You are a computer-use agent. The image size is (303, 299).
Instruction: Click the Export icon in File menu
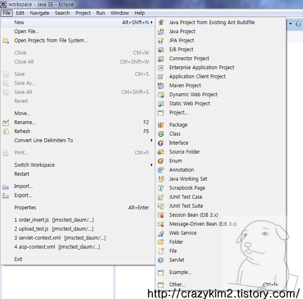coord(6,196)
